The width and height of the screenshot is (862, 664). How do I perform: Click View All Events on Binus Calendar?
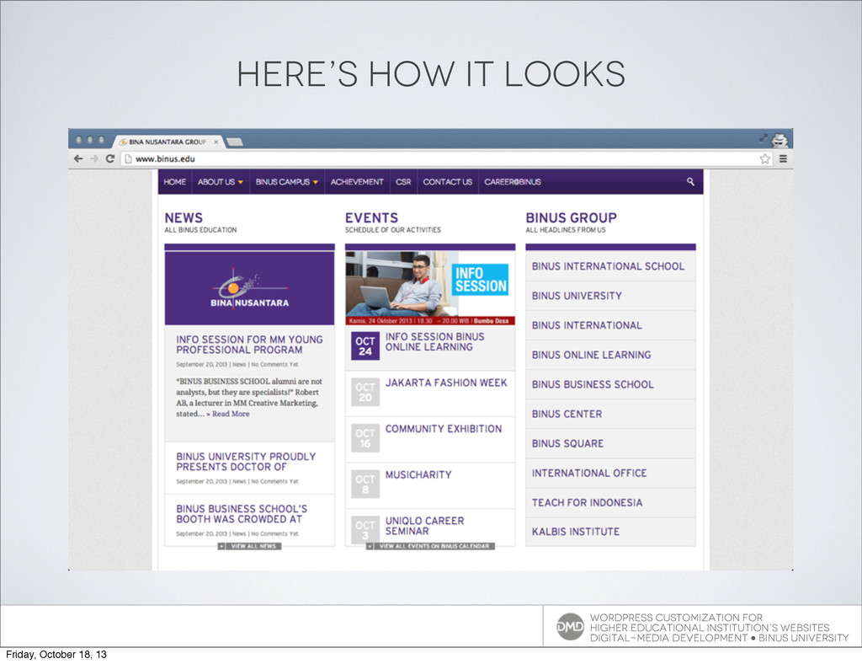[x=430, y=546]
